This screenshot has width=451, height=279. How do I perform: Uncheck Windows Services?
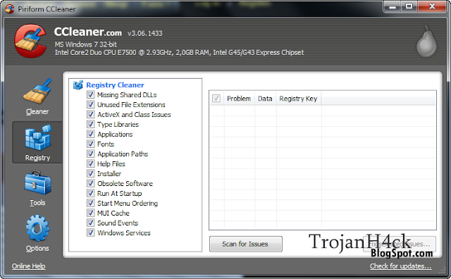91,232
